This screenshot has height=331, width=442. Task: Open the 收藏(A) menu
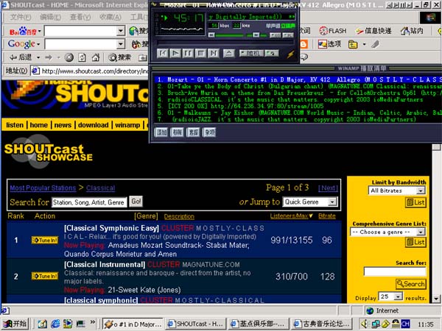point(110,18)
